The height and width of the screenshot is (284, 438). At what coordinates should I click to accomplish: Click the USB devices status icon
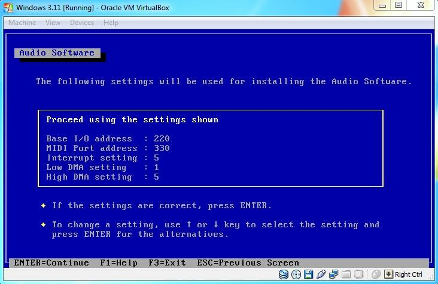tap(321, 274)
